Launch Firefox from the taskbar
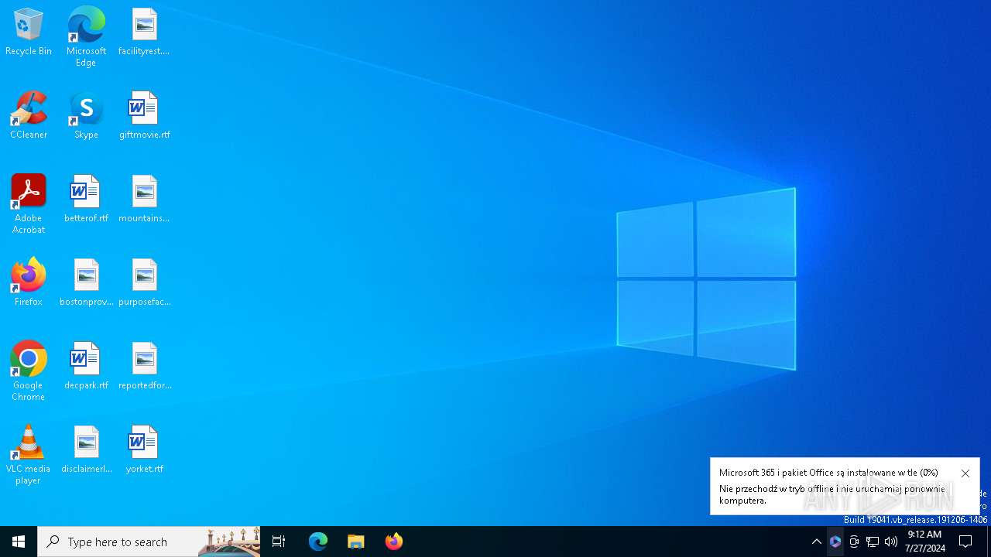Image resolution: width=991 pixels, height=557 pixels. click(x=394, y=542)
